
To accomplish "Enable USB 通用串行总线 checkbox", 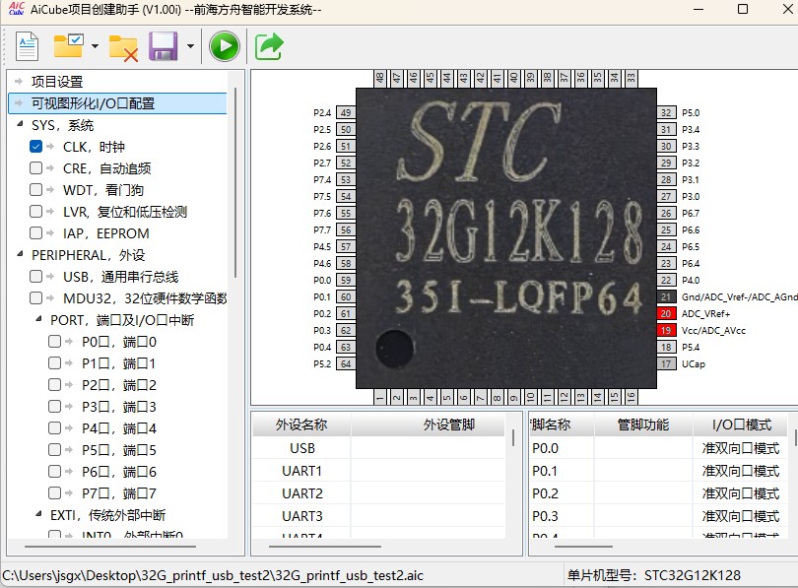I will pos(35,276).
